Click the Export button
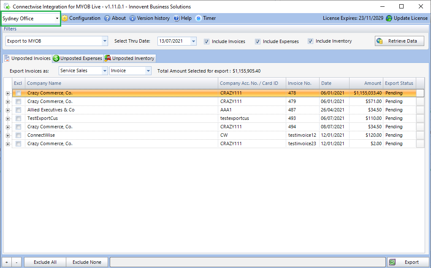This screenshot has height=268, width=431. (408, 262)
